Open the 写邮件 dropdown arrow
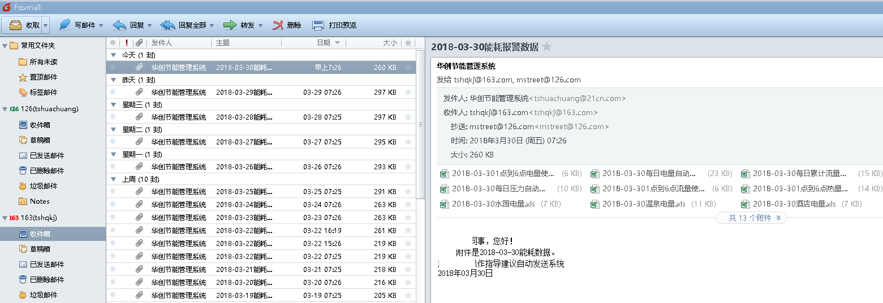This screenshot has height=303, width=883. pyautogui.click(x=101, y=25)
